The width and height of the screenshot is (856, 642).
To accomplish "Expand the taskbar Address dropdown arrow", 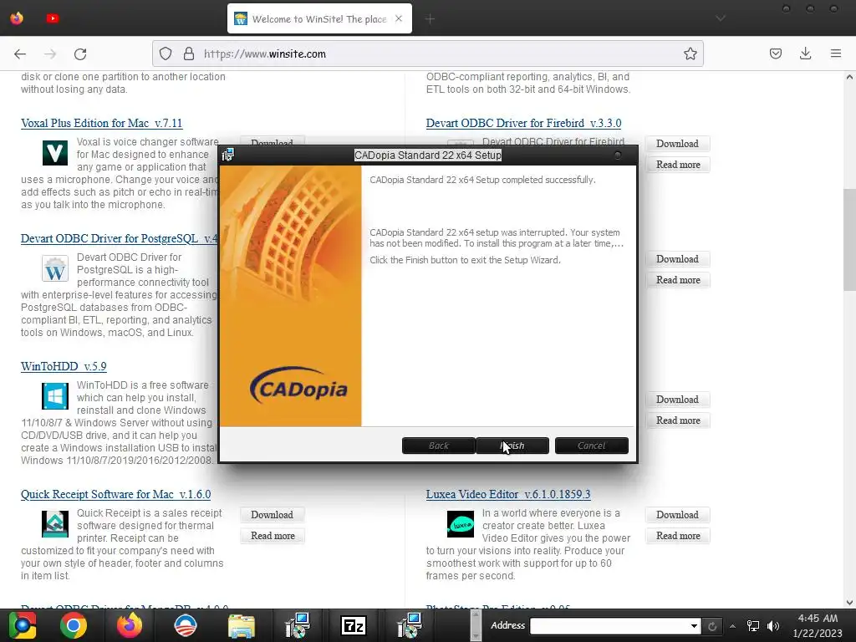I will point(694,625).
